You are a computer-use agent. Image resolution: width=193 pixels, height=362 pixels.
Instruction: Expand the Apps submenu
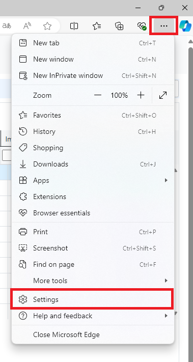(93, 181)
